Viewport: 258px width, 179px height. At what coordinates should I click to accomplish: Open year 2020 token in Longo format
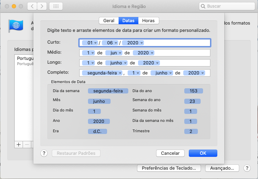click(x=149, y=63)
